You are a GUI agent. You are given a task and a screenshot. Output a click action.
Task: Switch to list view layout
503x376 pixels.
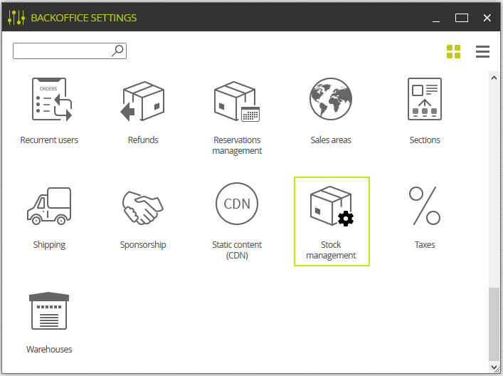tap(482, 52)
